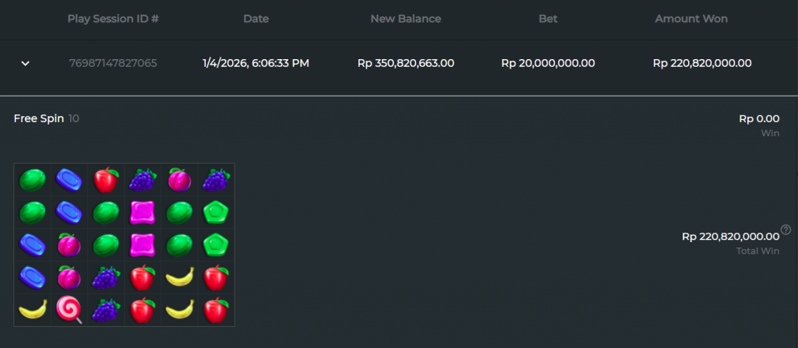Click the New Balance column header
Viewport: 798px width, 348px height.
pyautogui.click(x=405, y=19)
